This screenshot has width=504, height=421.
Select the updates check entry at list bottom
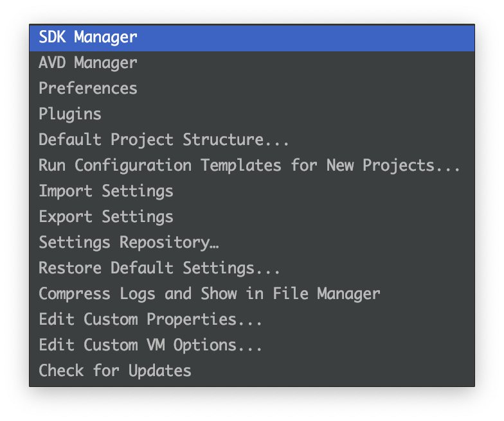[x=252, y=371]
